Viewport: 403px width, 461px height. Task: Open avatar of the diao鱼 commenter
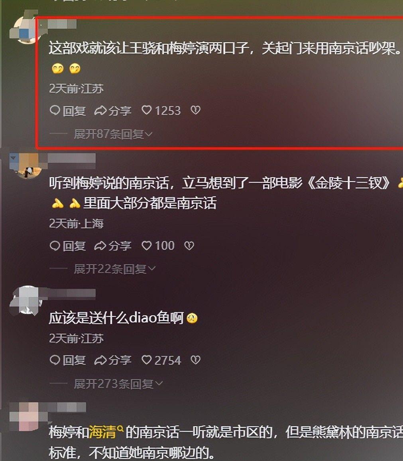pos(26,301)
